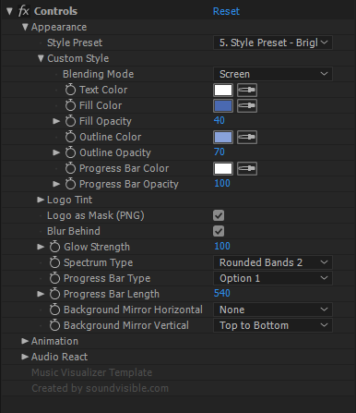Viewport: 356px width, 413px height.
Task: Open Progress Bar Type Option 1 dropdown
Action: [x=273, y=278]
